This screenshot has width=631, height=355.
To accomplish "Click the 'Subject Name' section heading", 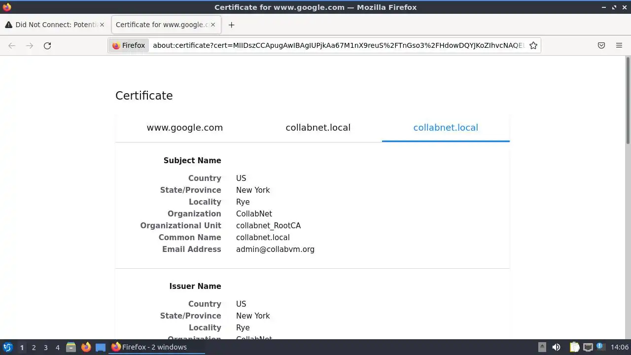I will tap(192, 160).
